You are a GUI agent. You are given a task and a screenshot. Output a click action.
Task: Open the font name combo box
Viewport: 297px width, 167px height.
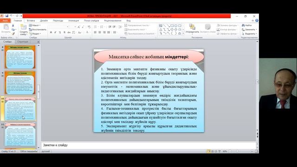pos(59,27)
